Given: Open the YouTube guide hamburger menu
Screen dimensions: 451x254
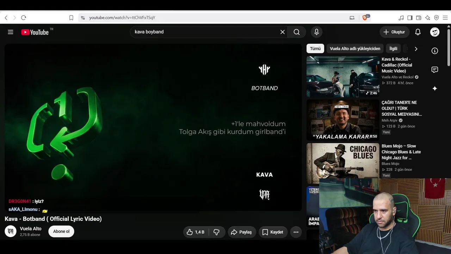Looking at the screenshot, I should click(x=11, y=32).
